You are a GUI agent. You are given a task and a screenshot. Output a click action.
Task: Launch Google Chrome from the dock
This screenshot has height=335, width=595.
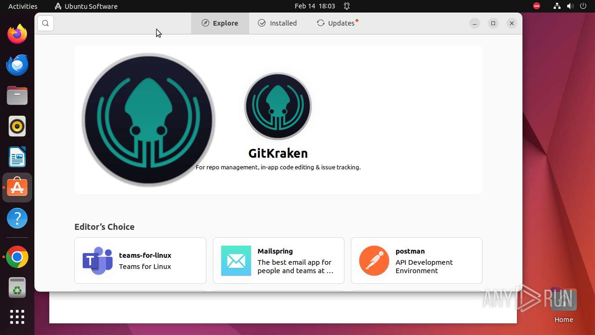pyautogui.click(x=17, y=257)
